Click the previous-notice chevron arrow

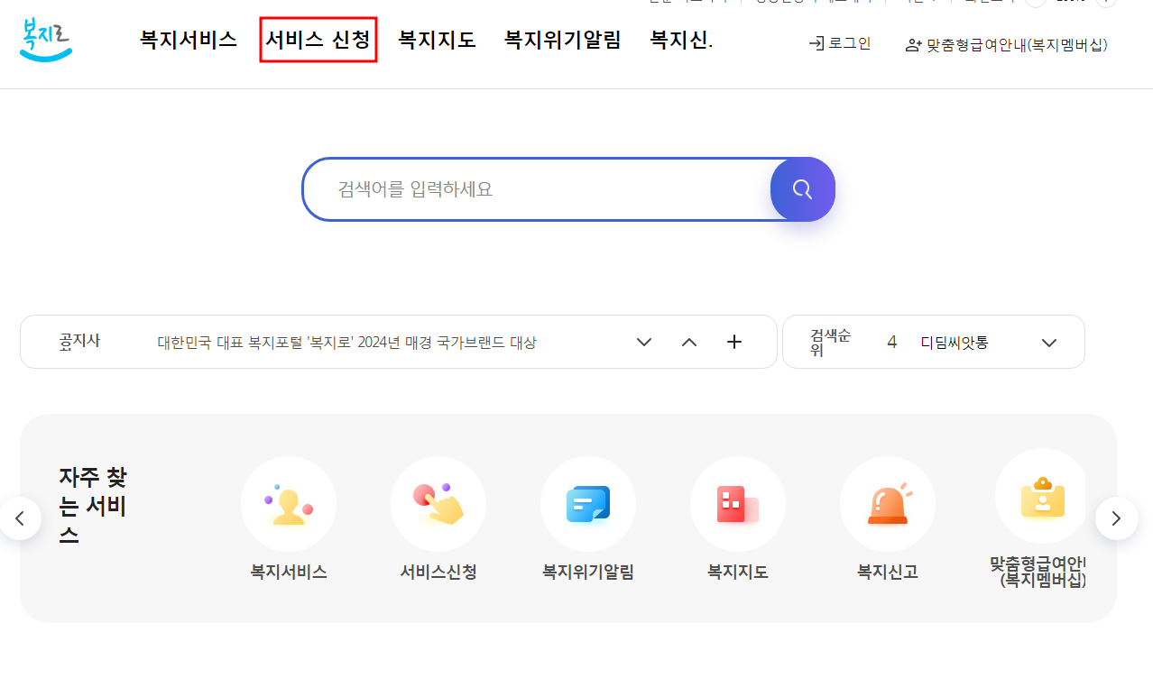click(688, 342)
